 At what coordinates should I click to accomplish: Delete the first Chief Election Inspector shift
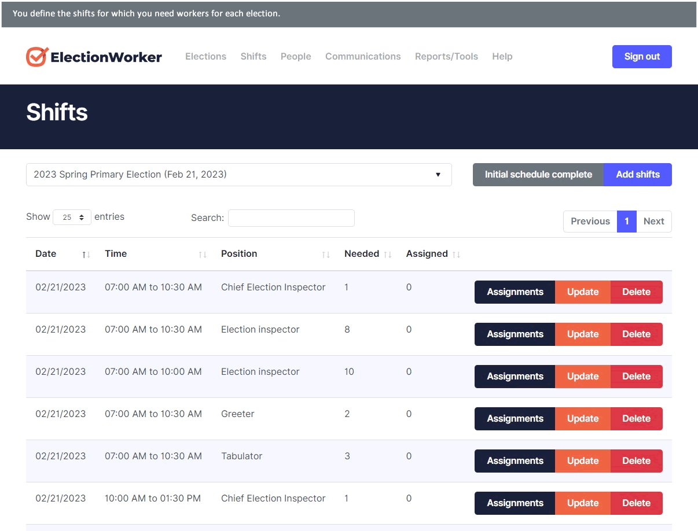[x=636, y=292]
